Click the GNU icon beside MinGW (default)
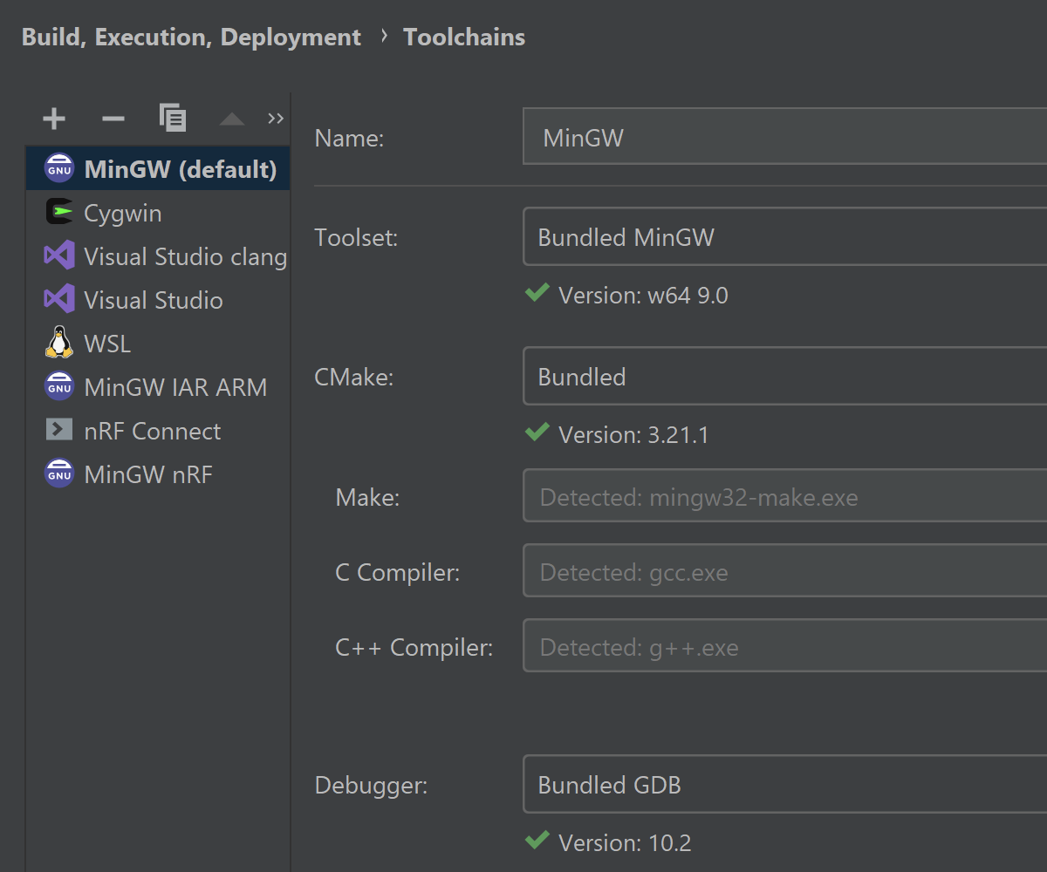Image resolution: width=1047 pixels, height=872 pixels. [59, 168]
